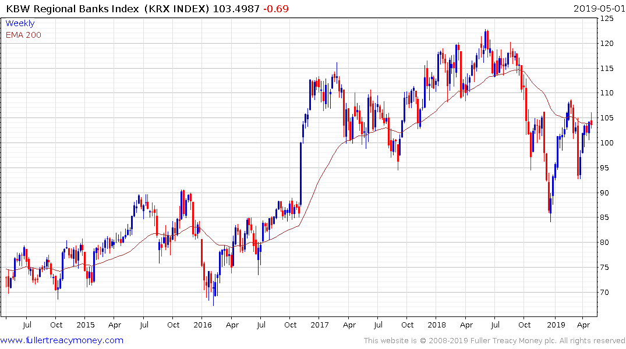
Task: Click the 120 price axis label
Action: point(607,44)
